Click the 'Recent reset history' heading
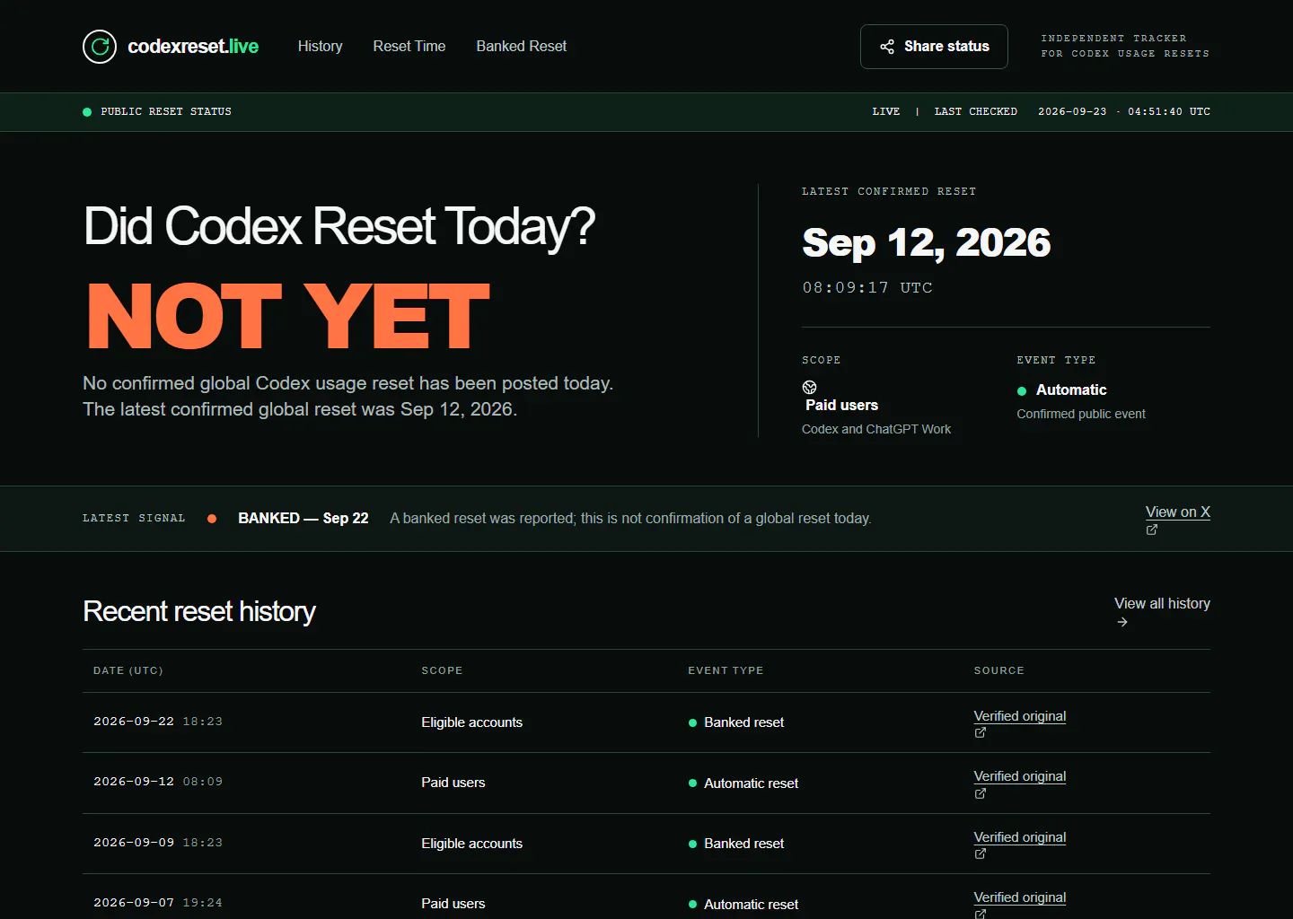This screenshot has width=1293, height=919. coord(199,611)
